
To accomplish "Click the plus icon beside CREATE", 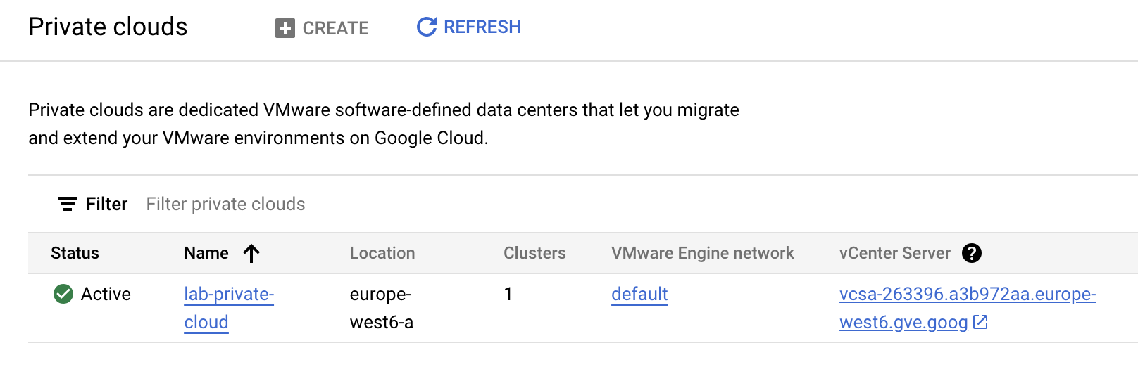I will tap(284, 28).
